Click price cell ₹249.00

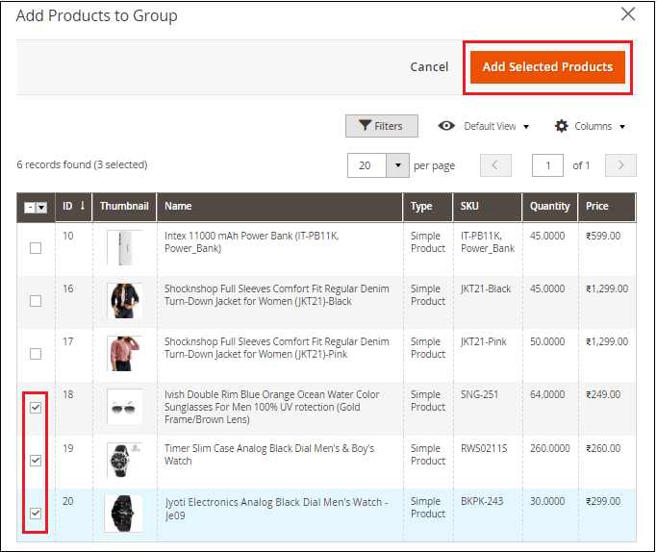pyautogui.click(x=603, y=394)
